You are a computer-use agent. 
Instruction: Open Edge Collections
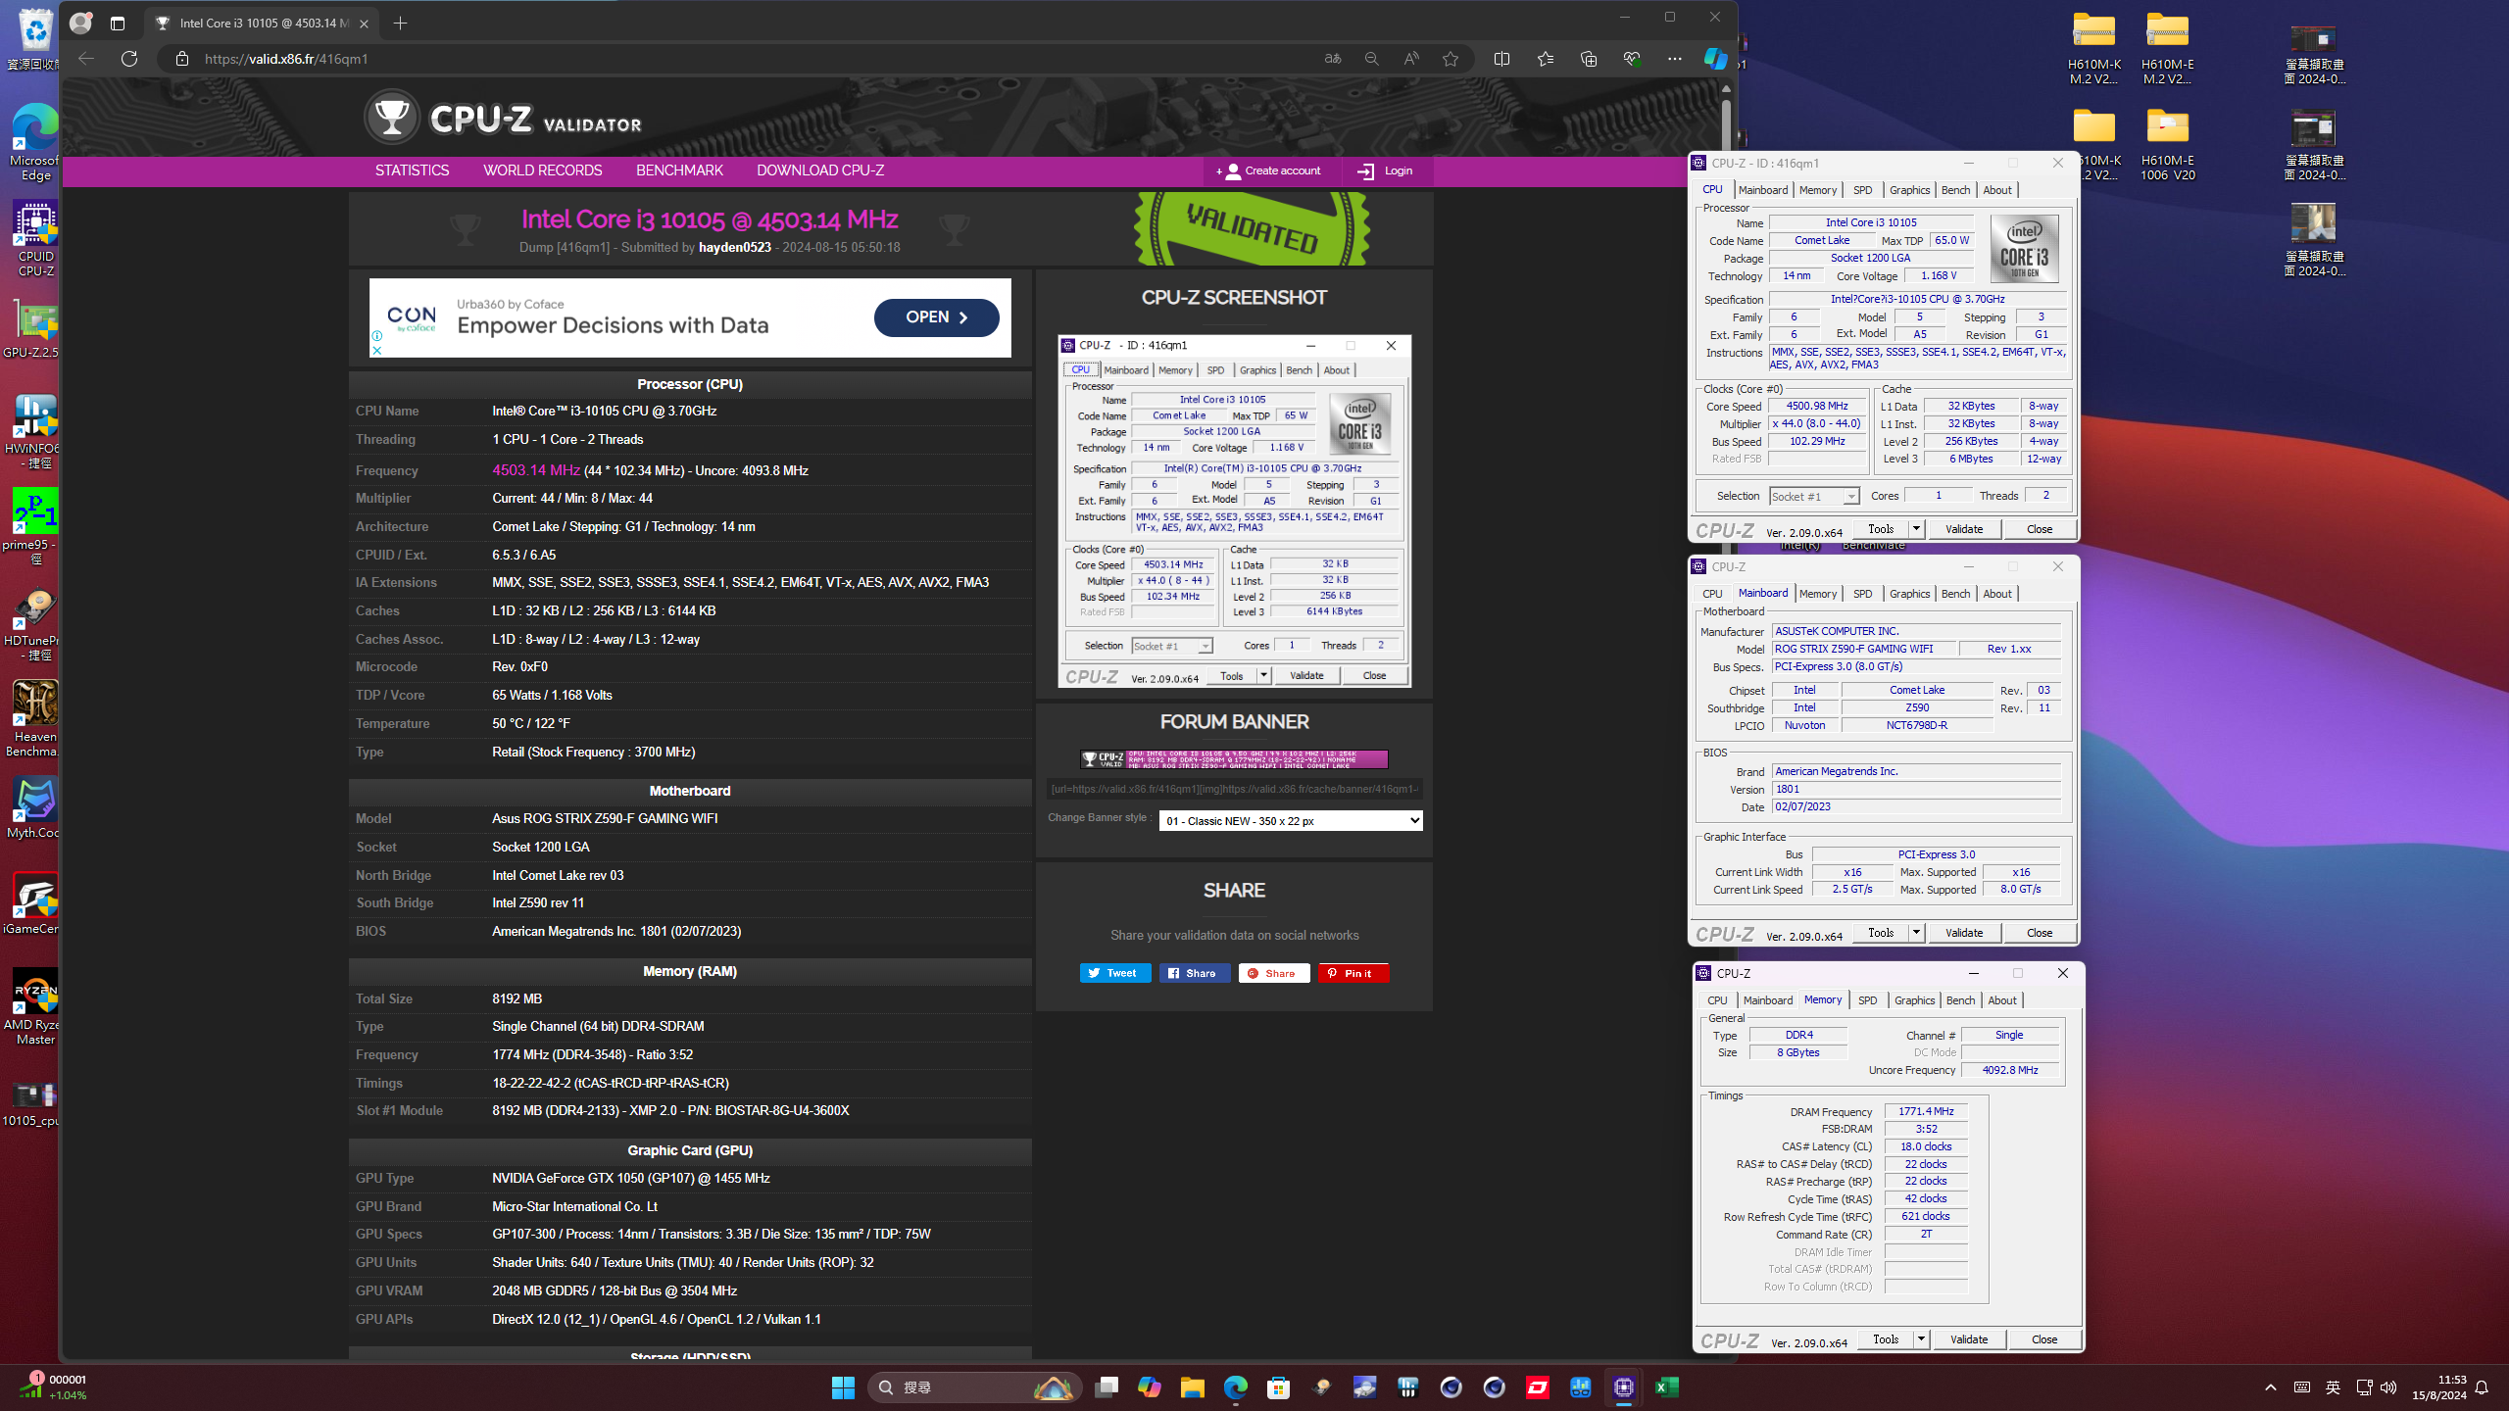(x=1589, y=59)
